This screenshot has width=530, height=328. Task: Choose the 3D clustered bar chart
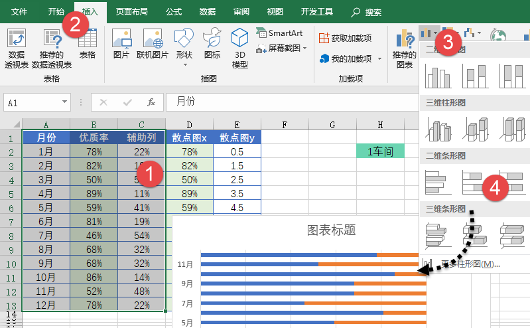click(x=438, y=235)
